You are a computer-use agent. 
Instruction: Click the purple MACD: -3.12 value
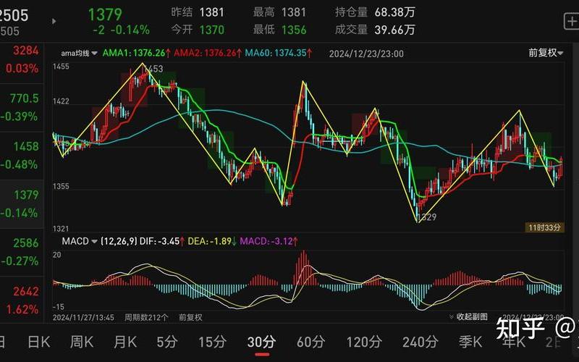point(269,242)
